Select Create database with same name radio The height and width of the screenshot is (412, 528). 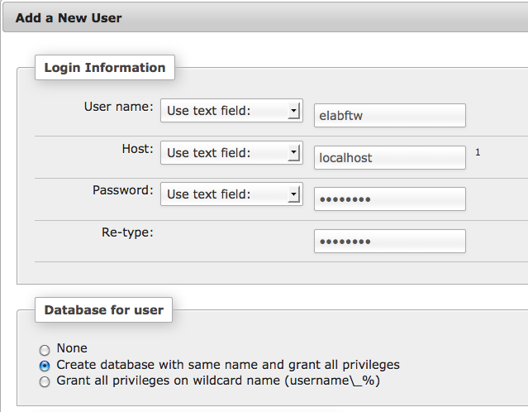click(x=45, y=366)
